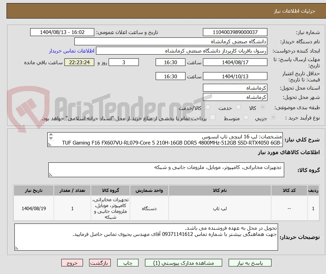Click the نام کالا column header
326x274 pixels.
pos(220,191)
